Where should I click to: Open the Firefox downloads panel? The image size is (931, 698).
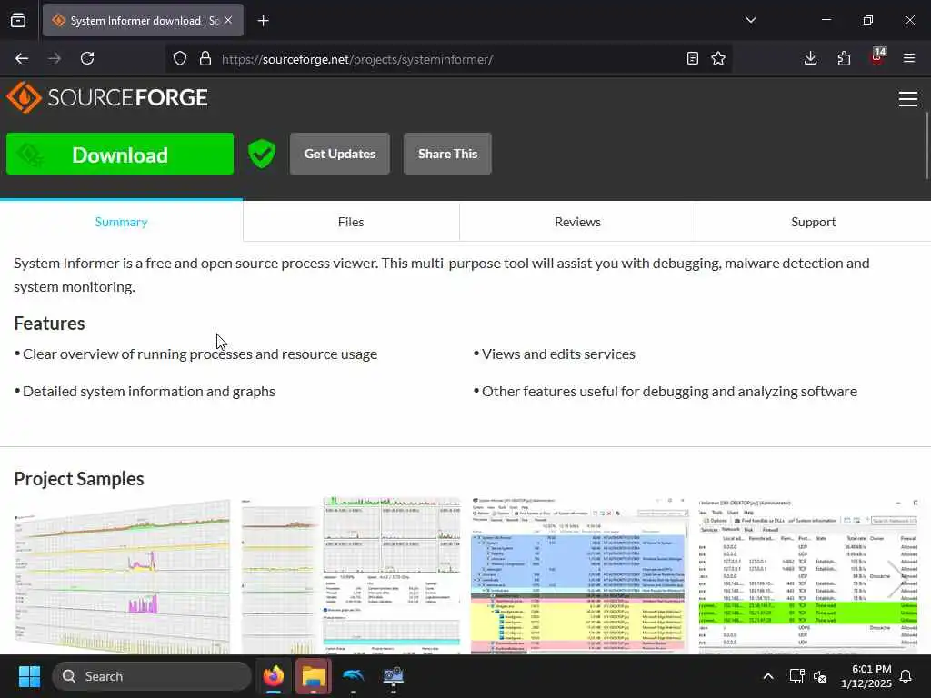810,58
